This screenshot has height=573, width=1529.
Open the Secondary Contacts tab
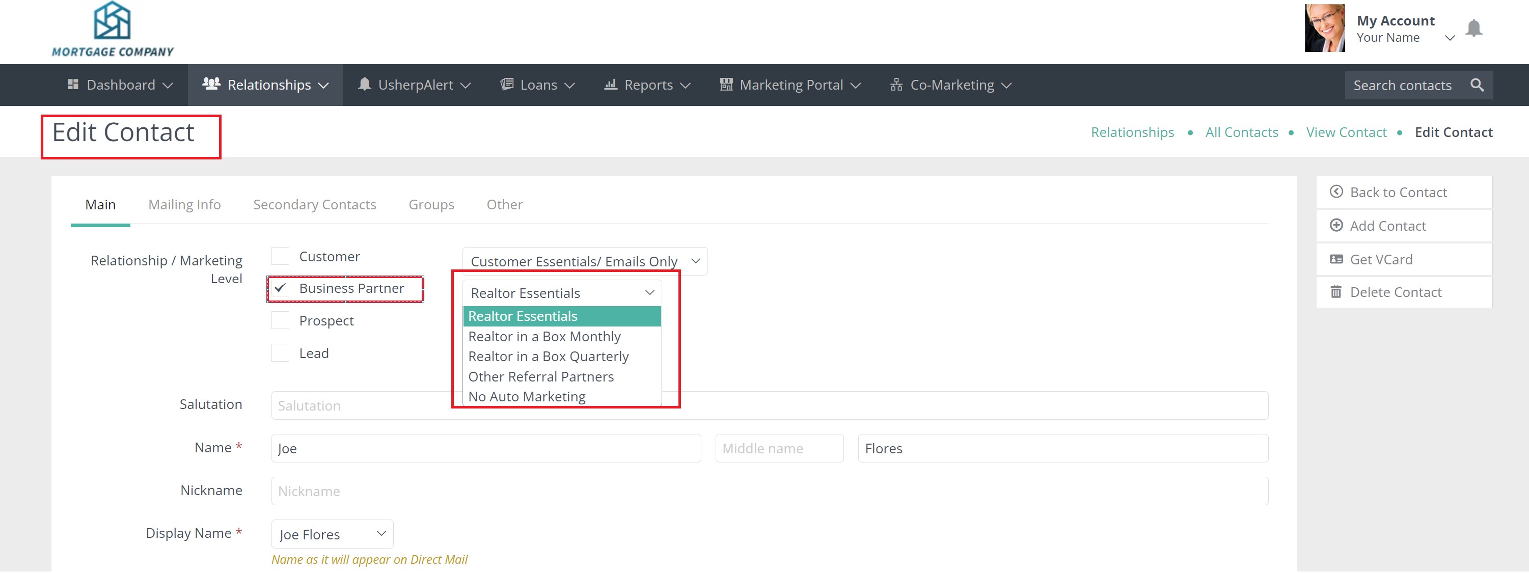coord(314,205)
